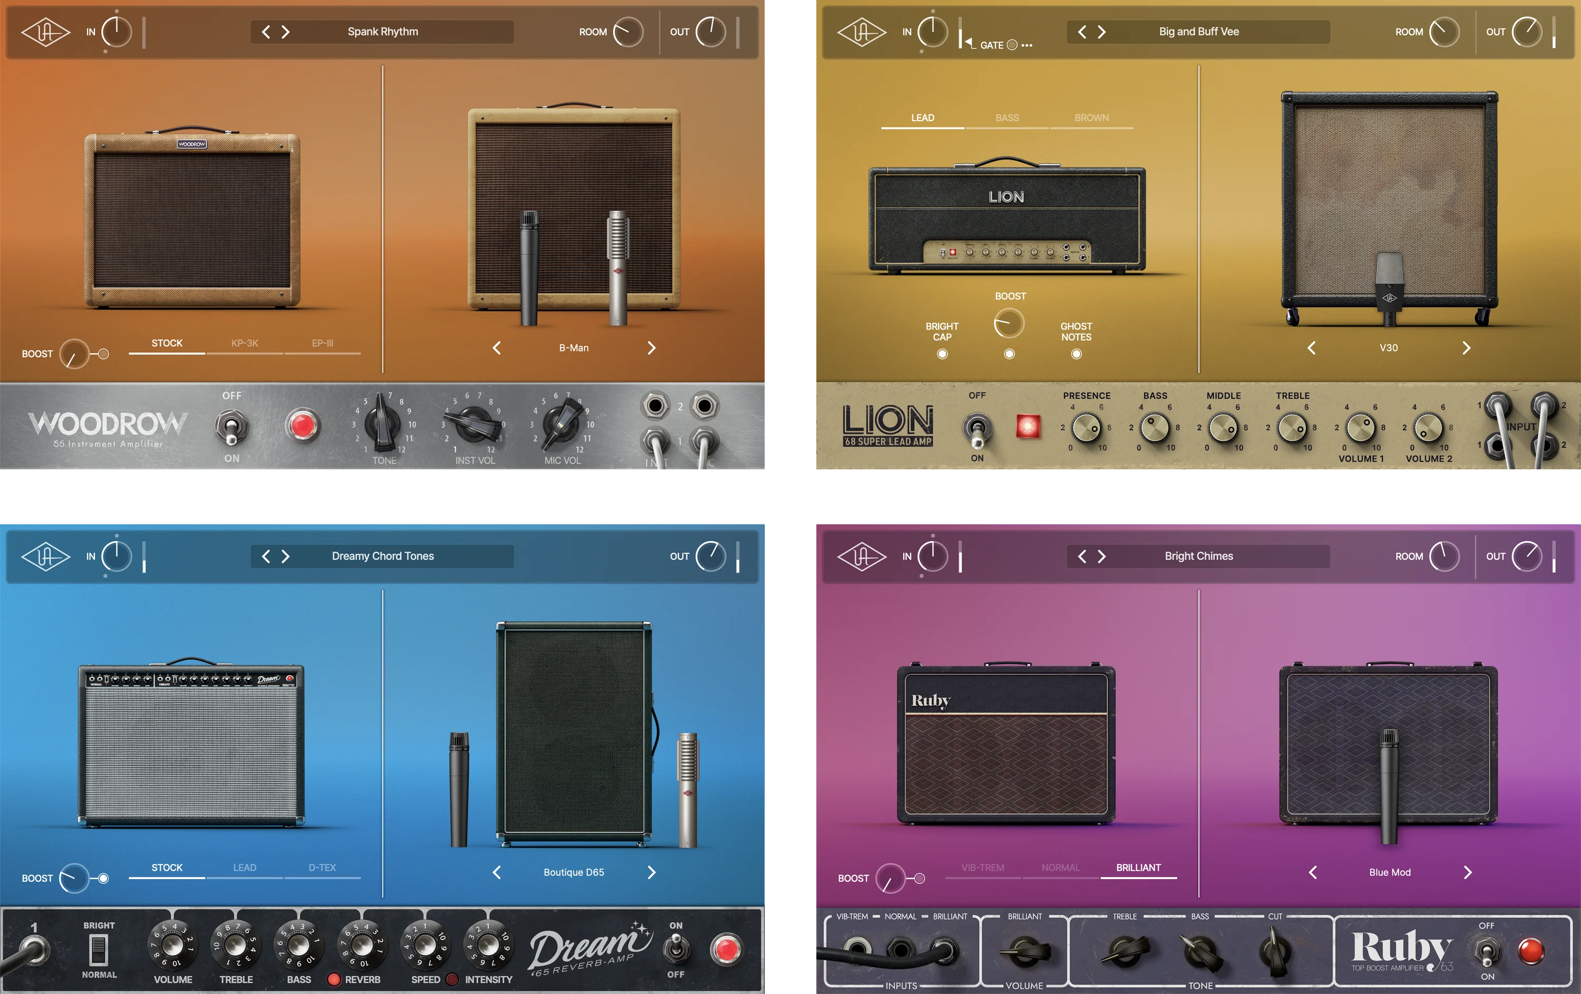This screenshot has width=1581, height=994.
Task: Go to the next preset after Spank Rhythm
Action: [286, 32]
